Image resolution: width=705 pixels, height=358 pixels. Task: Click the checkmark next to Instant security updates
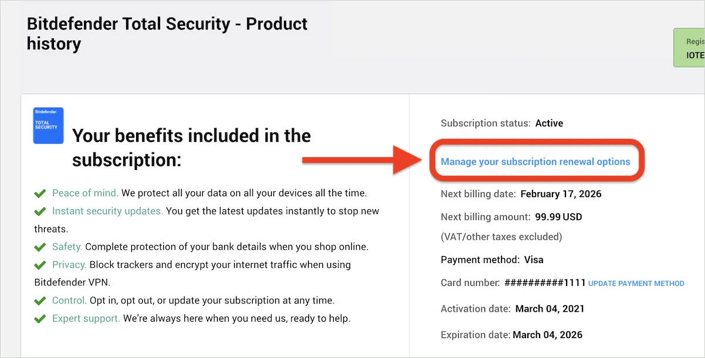click(40, 212)
